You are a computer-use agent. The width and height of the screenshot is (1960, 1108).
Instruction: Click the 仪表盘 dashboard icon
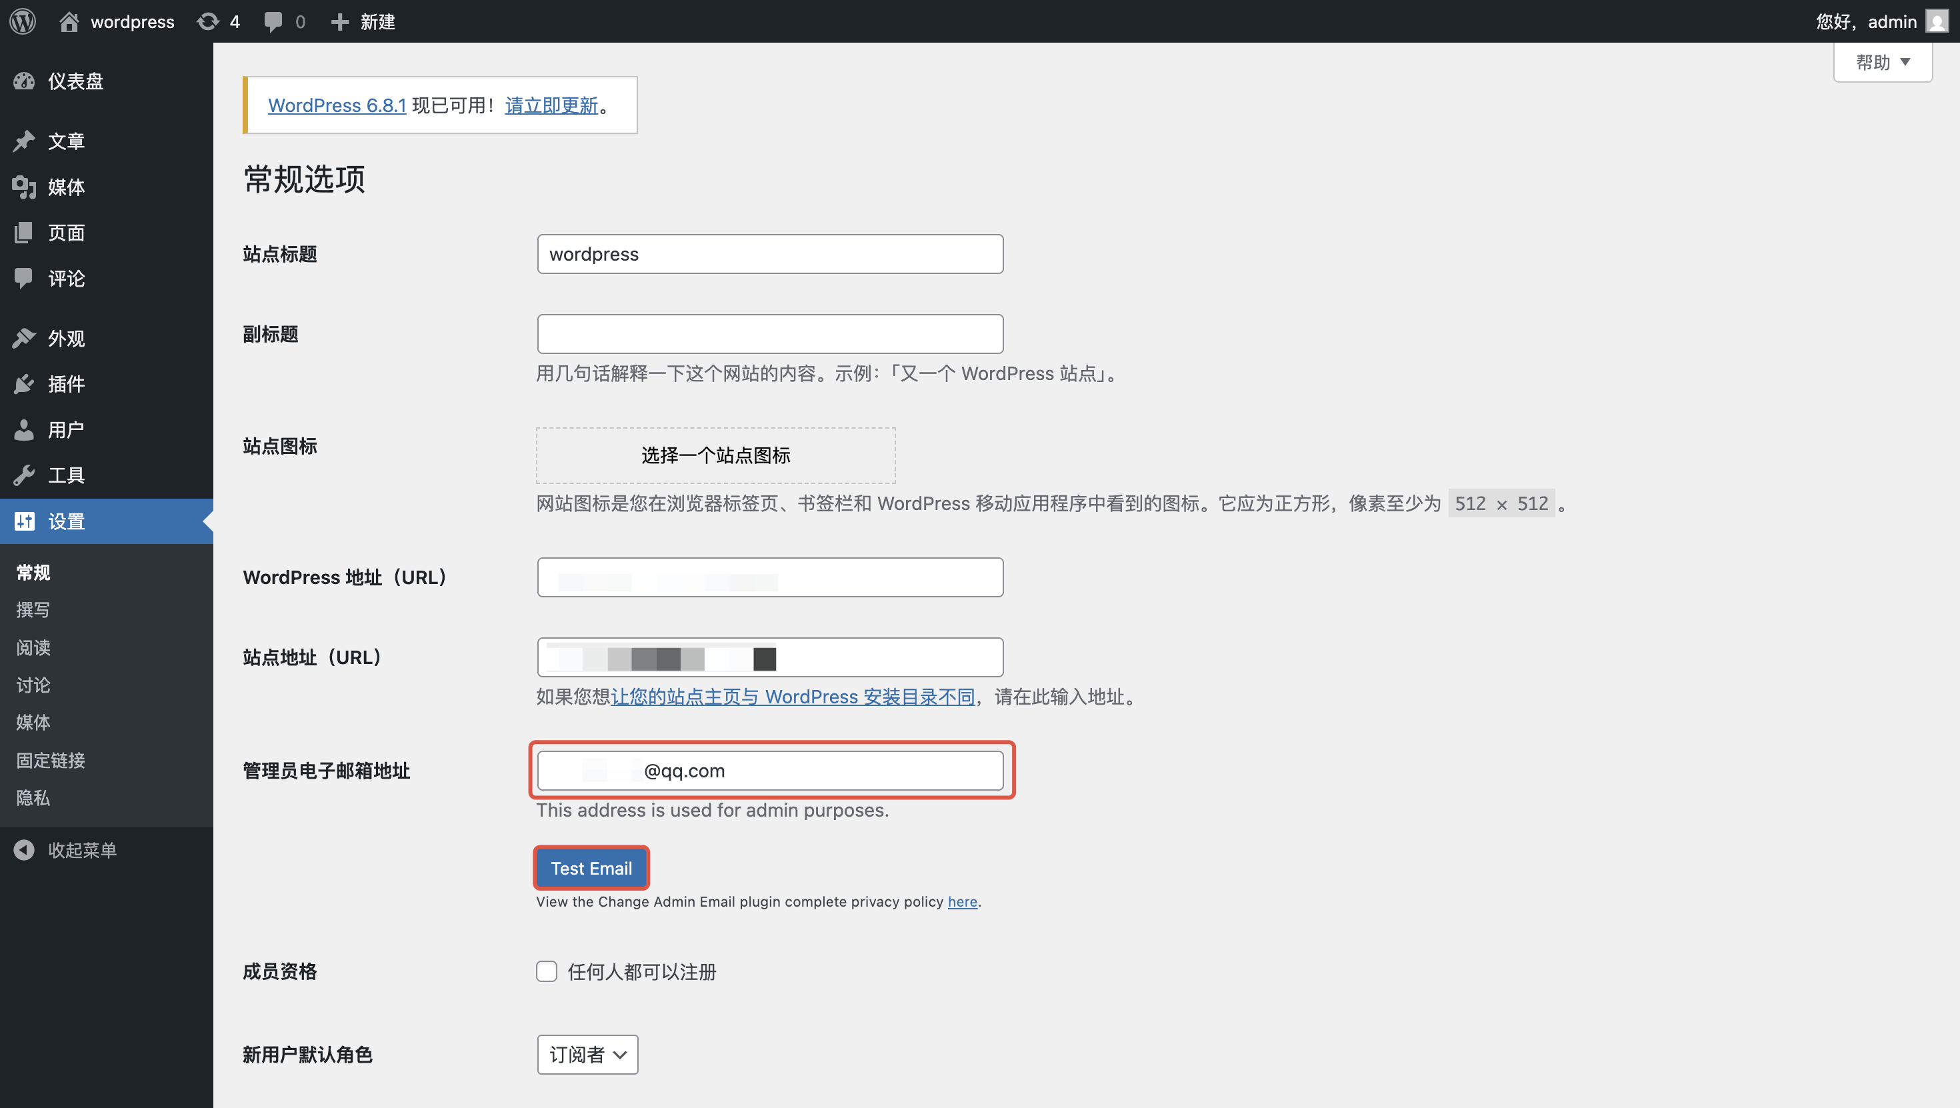[25, 81]
